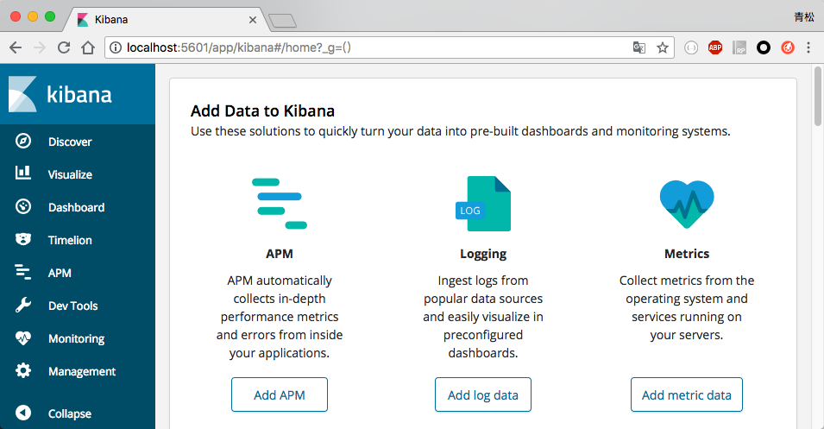The height and width of the screenshot is (429, 824).
Task: Open the black circle extension icon
Action: (764, 47)
